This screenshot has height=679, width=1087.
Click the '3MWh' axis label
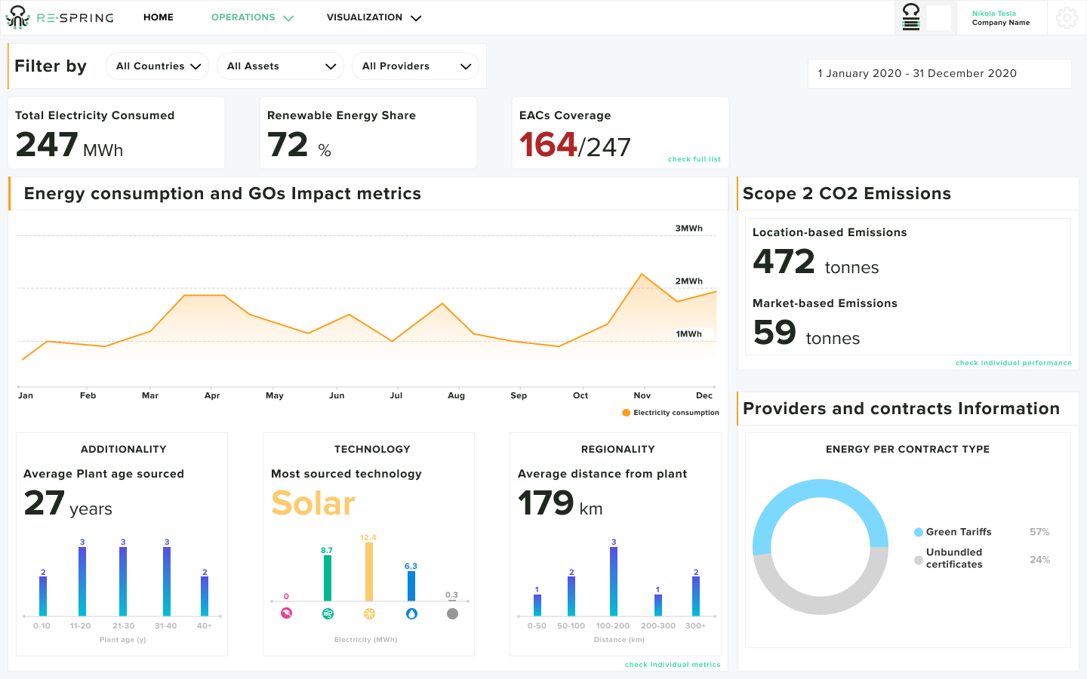click(x=688, y=229)
